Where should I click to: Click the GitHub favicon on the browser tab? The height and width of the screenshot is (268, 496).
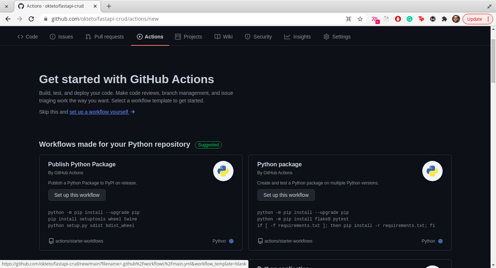click(21, 6)
